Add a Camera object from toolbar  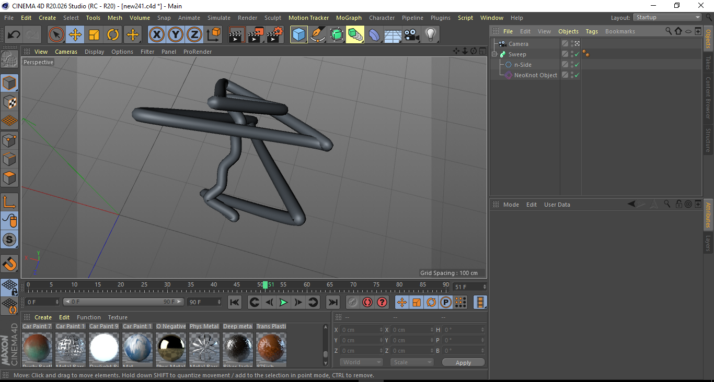pos(412,35)
